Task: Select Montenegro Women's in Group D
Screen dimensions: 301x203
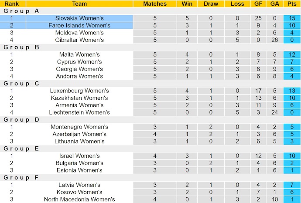Action: (79, 127)
